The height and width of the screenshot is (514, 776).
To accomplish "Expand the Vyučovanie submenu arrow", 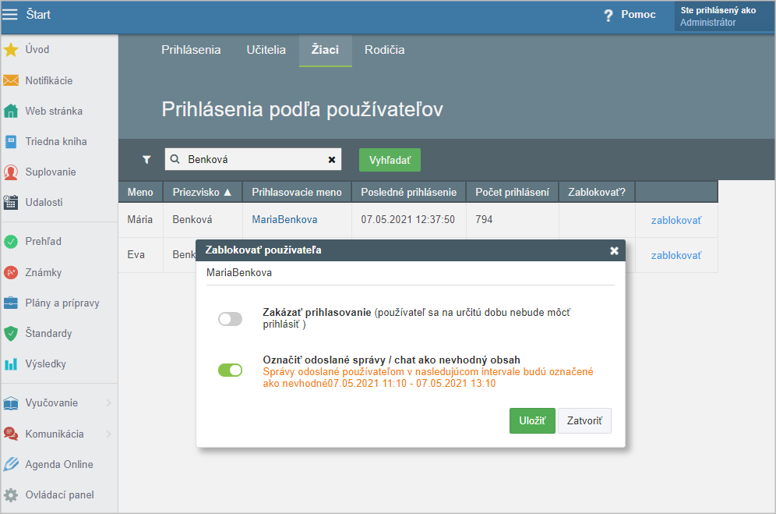I will pos(108,403).
